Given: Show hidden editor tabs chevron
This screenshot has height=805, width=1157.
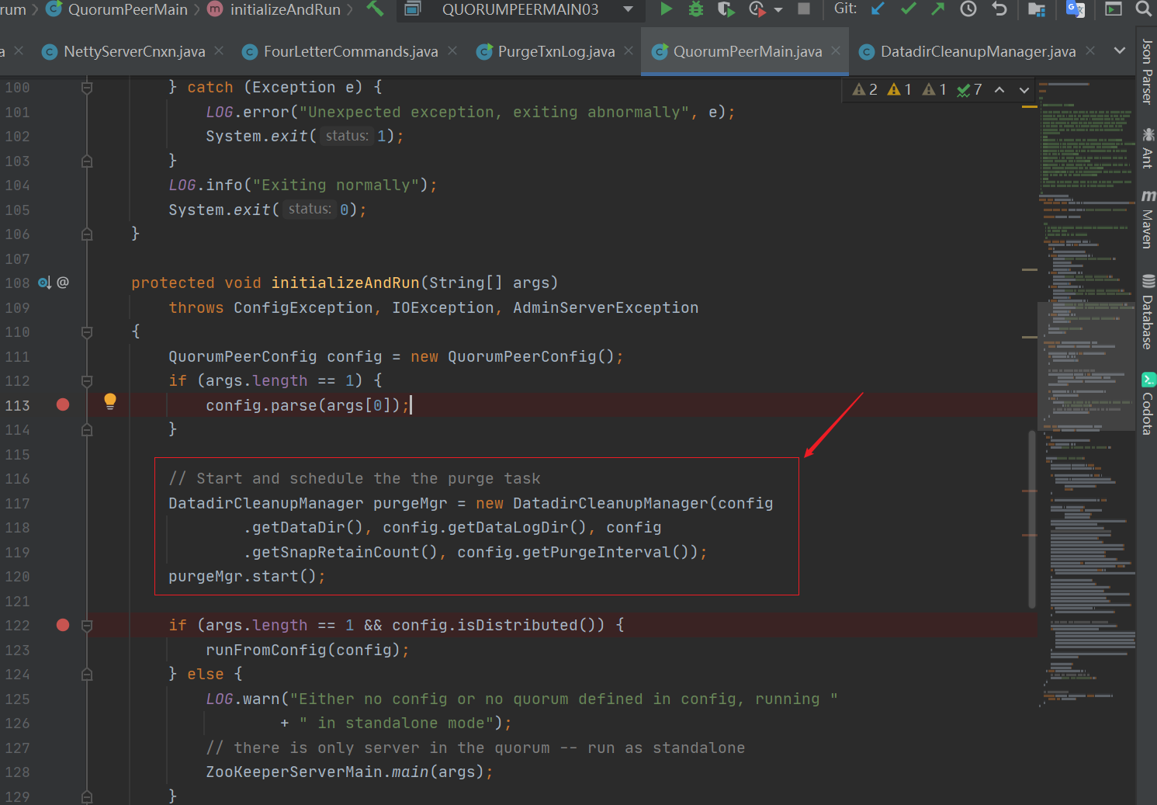Looking at the screenshot, I should (1119, 50).
